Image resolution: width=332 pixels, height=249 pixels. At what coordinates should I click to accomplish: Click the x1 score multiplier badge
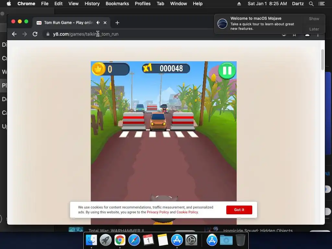[148, 68]
